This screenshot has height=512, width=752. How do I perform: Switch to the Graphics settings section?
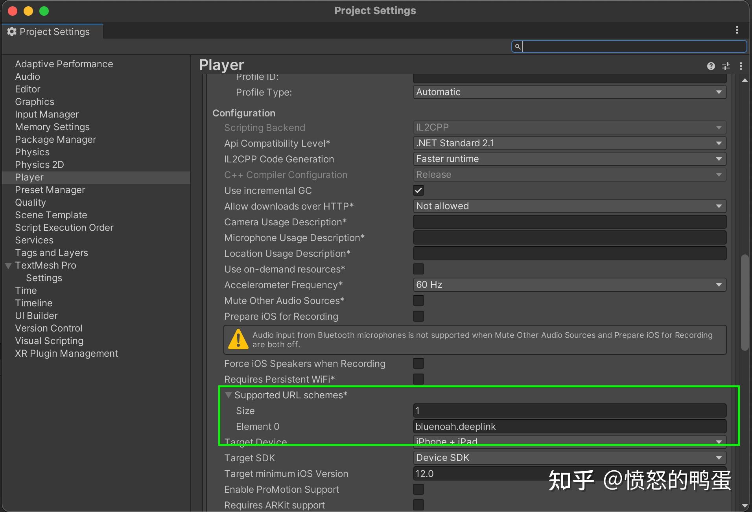click(35, 101)
